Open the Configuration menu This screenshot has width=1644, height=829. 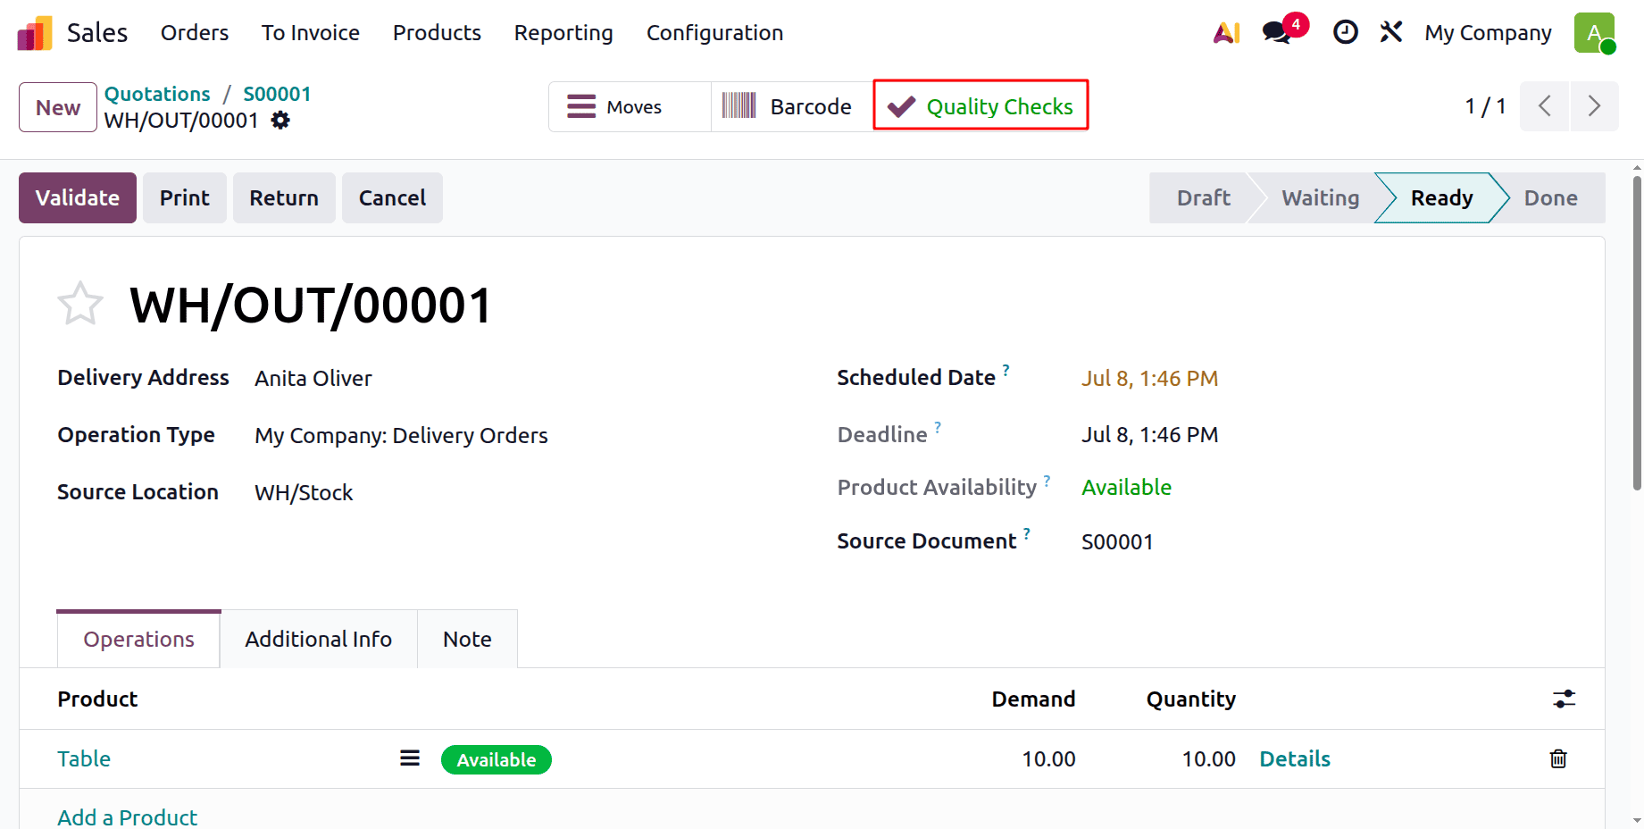point(714,33)
